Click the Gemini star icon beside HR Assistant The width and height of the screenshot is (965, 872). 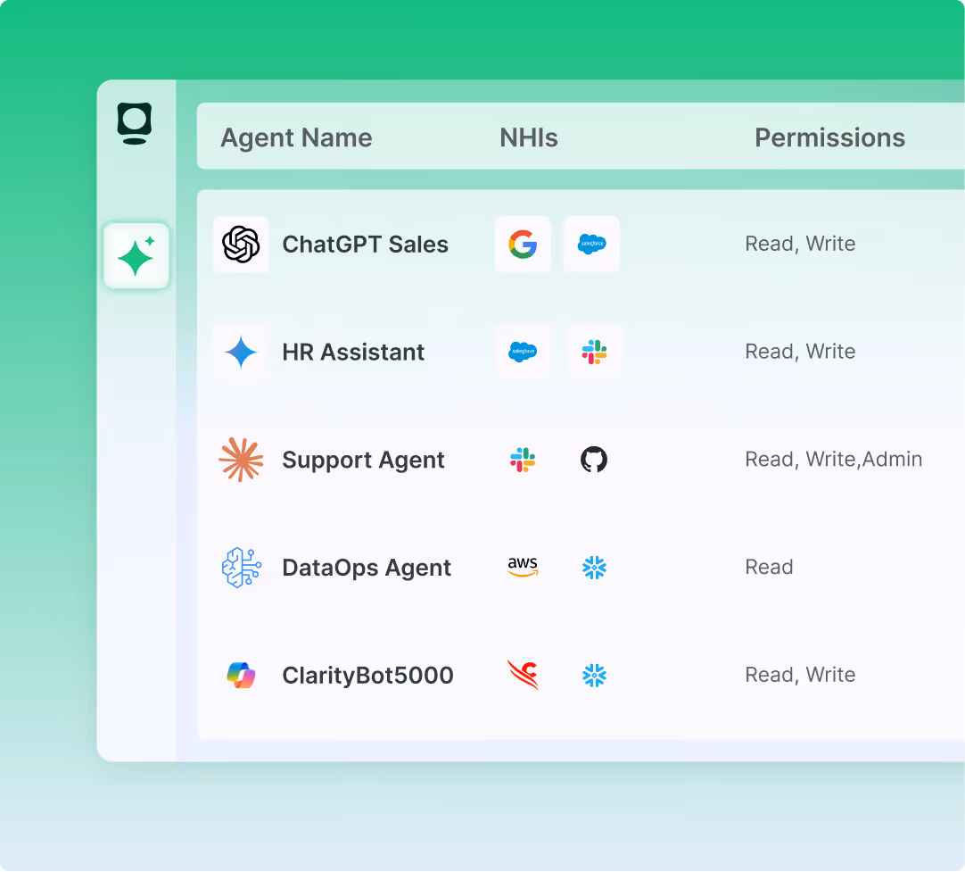pyautogui.click(x=241, y=353)
